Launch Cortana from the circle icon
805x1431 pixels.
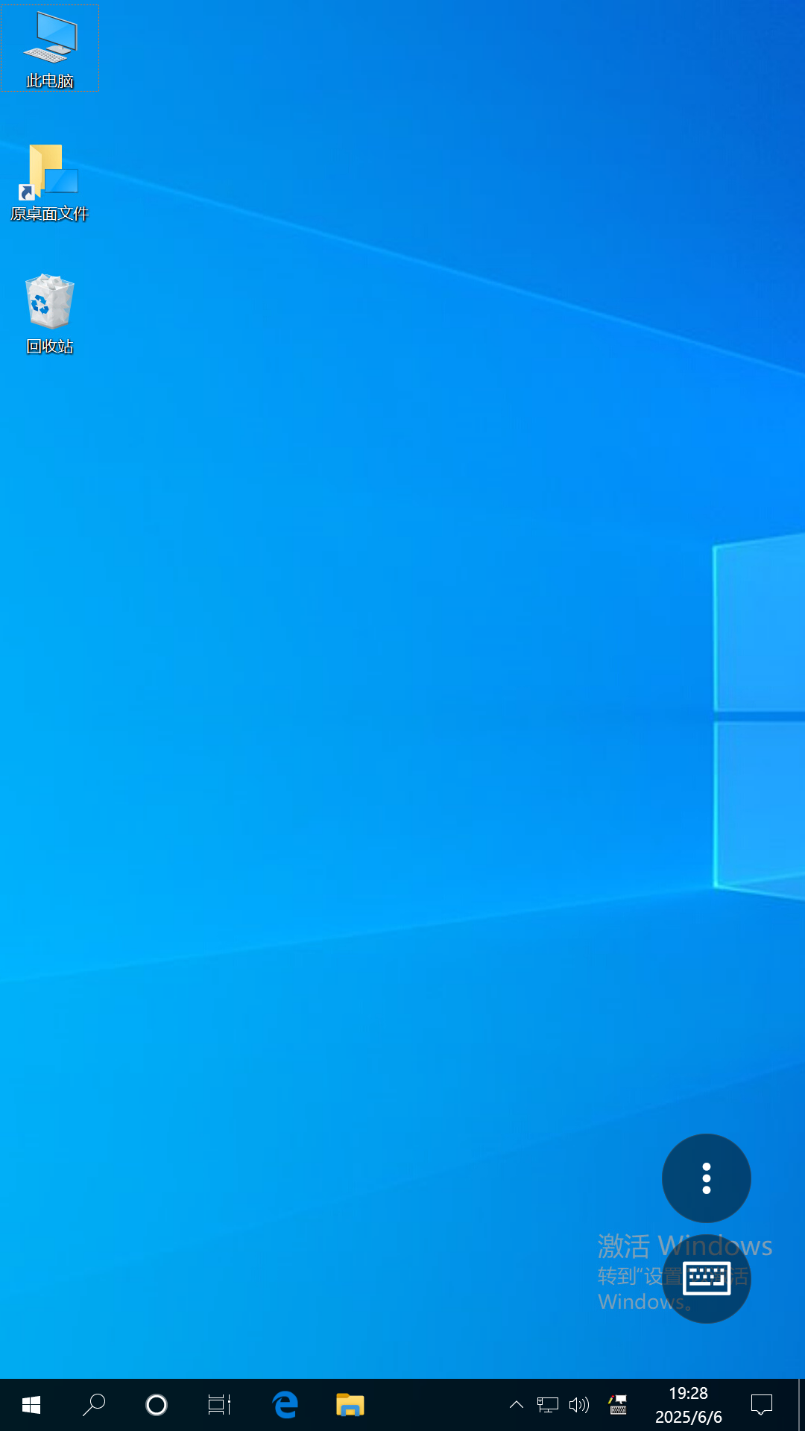tap(157, 1405)
